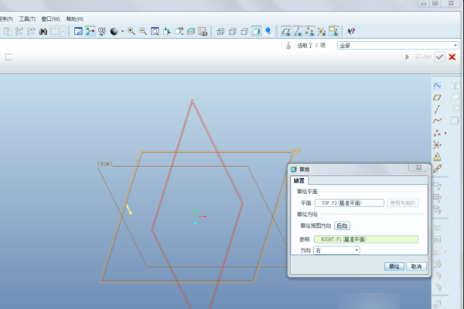Image resolution: width=464 pixels, height=309 pixels.
Task: Click the binoculars Find icon
Action: (x=43, y=32)
